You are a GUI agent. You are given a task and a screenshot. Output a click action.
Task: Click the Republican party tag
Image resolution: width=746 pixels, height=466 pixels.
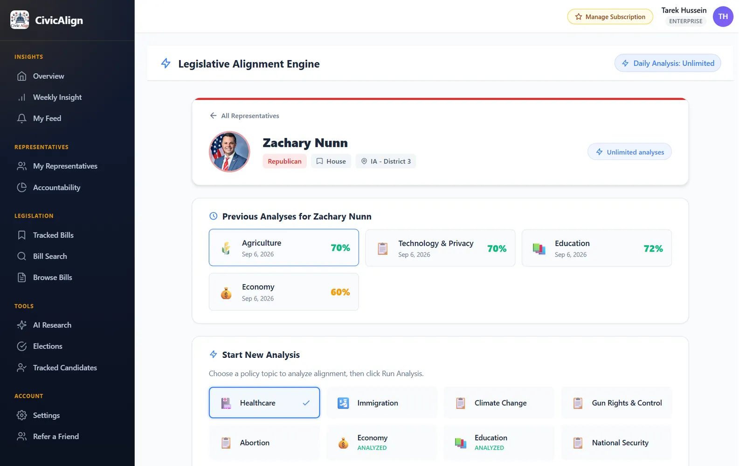click(284, 161)
